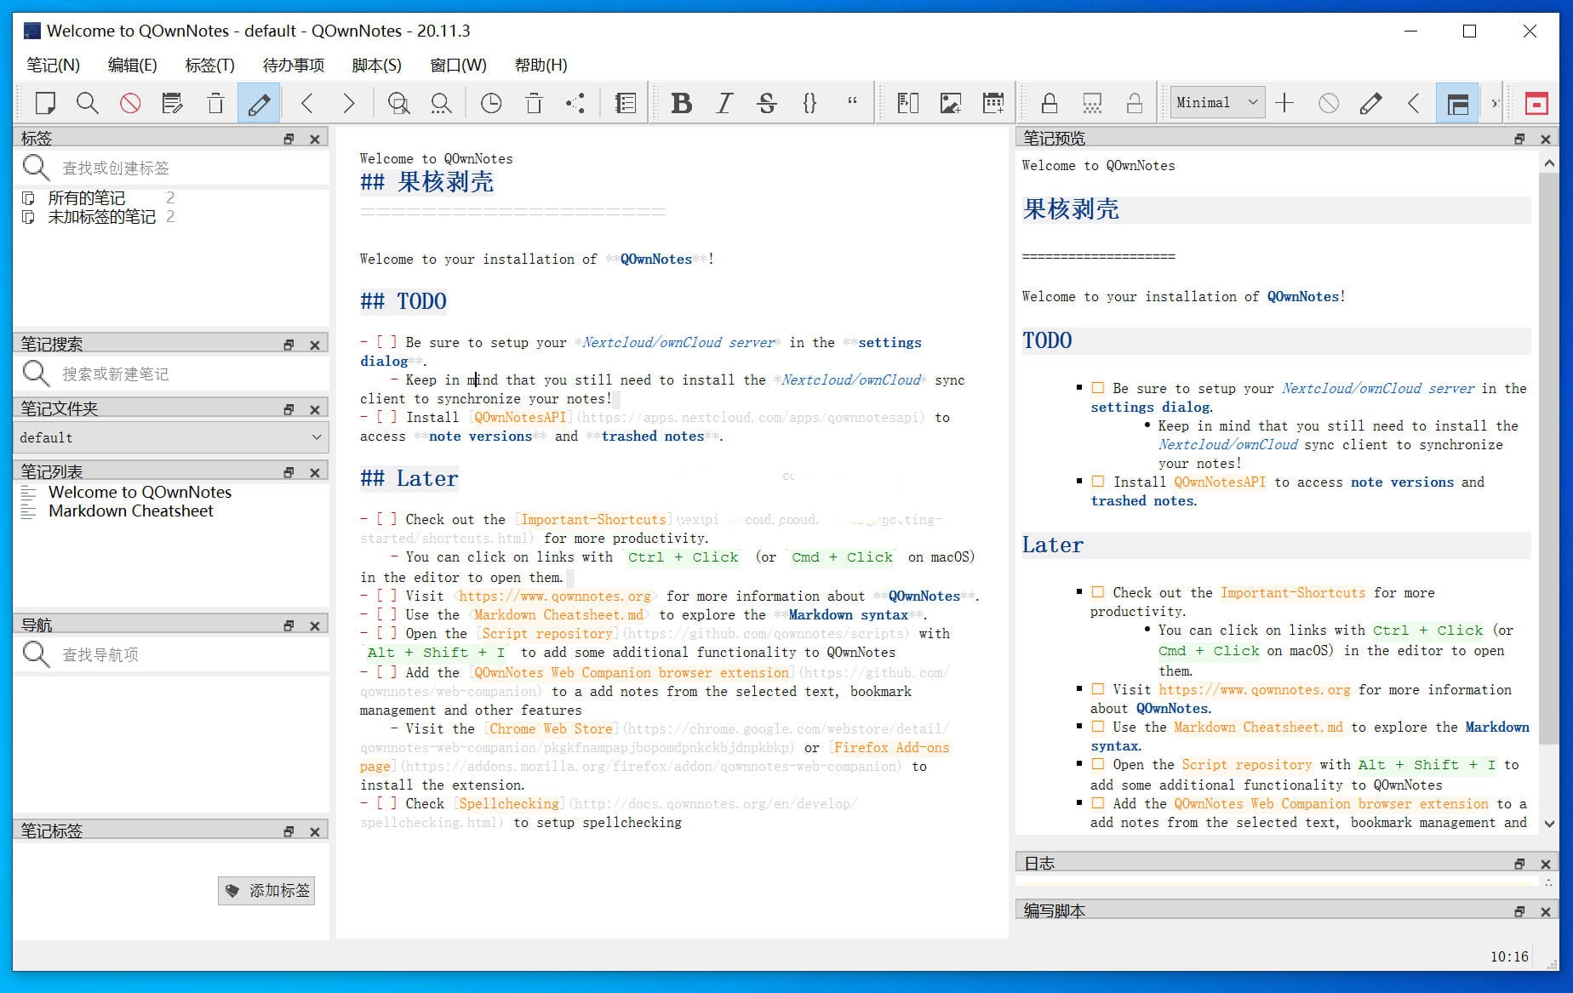Expand the default note folder selector
This screenshot has height=993, width=1573.
pos(170,437)
